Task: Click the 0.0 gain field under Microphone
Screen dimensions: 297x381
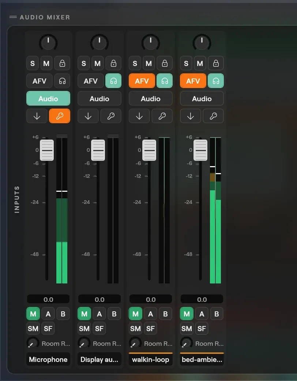Action: (48, 299)
